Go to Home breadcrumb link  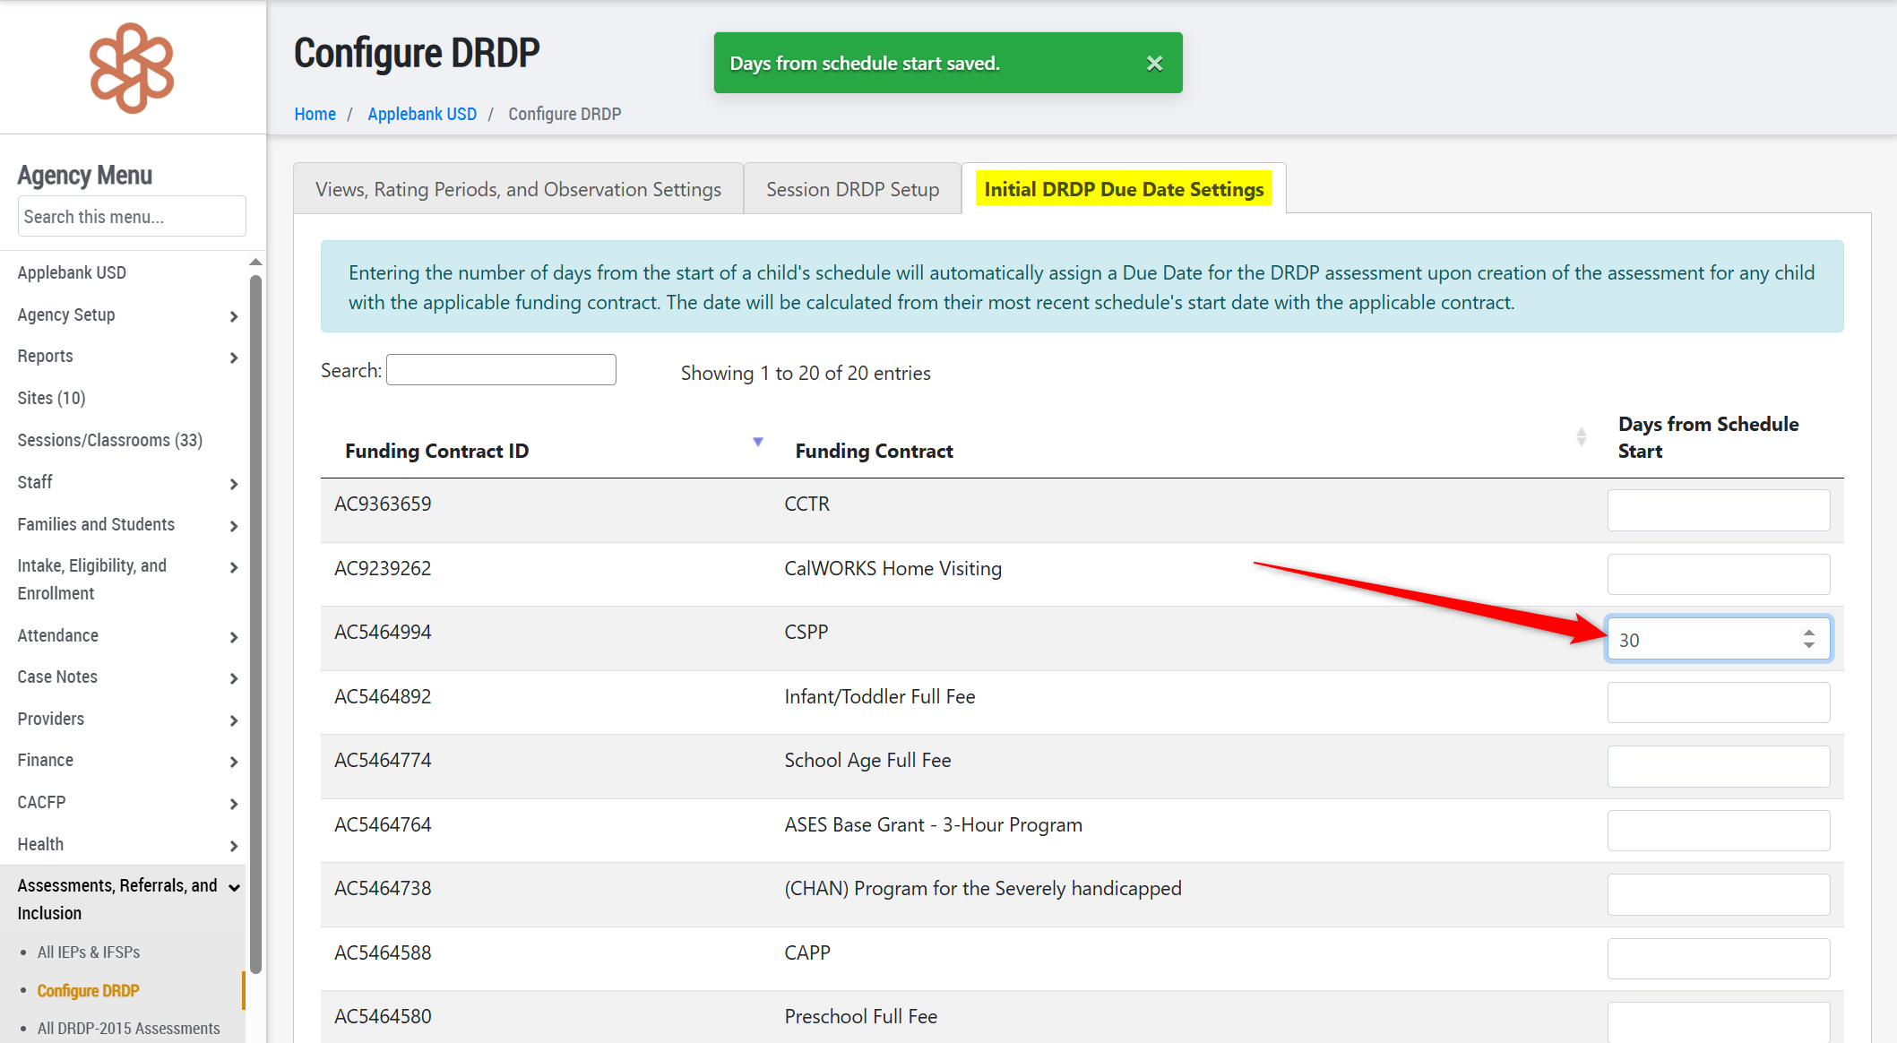315,114
